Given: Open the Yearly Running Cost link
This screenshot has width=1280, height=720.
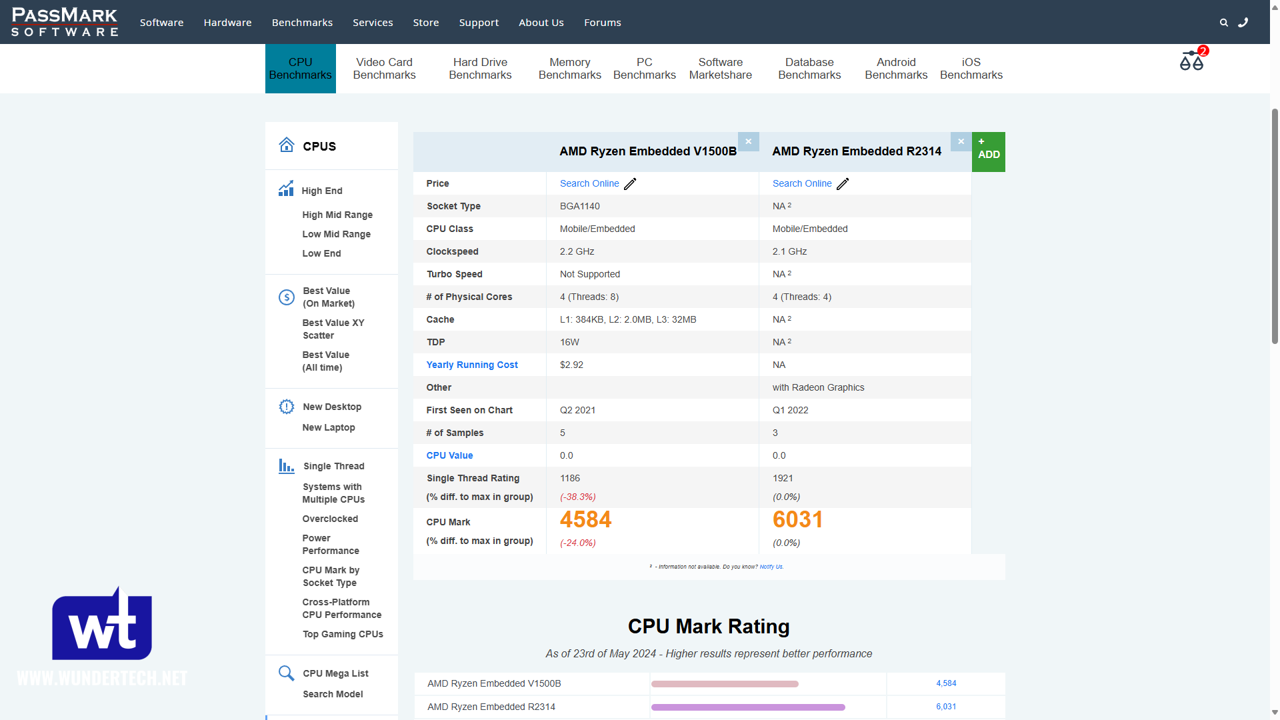Looking at the screenshot, I should click(472, 365).
